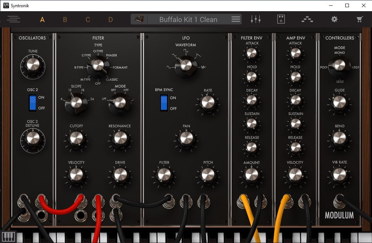Select C-TYPE filter type label

(86, 56)
